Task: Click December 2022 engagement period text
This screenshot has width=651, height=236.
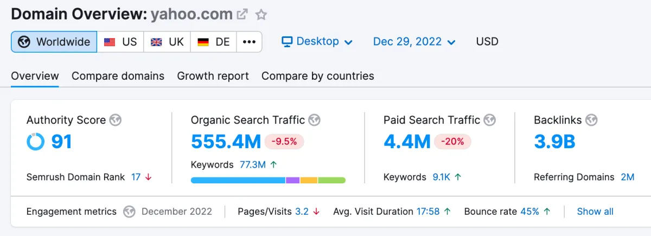Action: [x=177, y=212]
